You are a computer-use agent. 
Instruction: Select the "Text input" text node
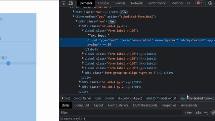pyautogui.click(x=98, y=36)
